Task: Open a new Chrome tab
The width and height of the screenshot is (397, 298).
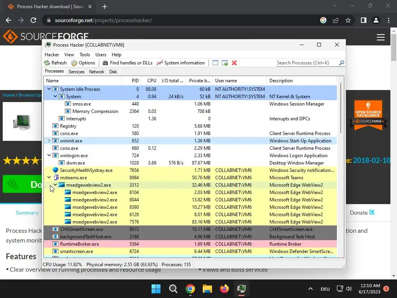Action: click(105, 7)
